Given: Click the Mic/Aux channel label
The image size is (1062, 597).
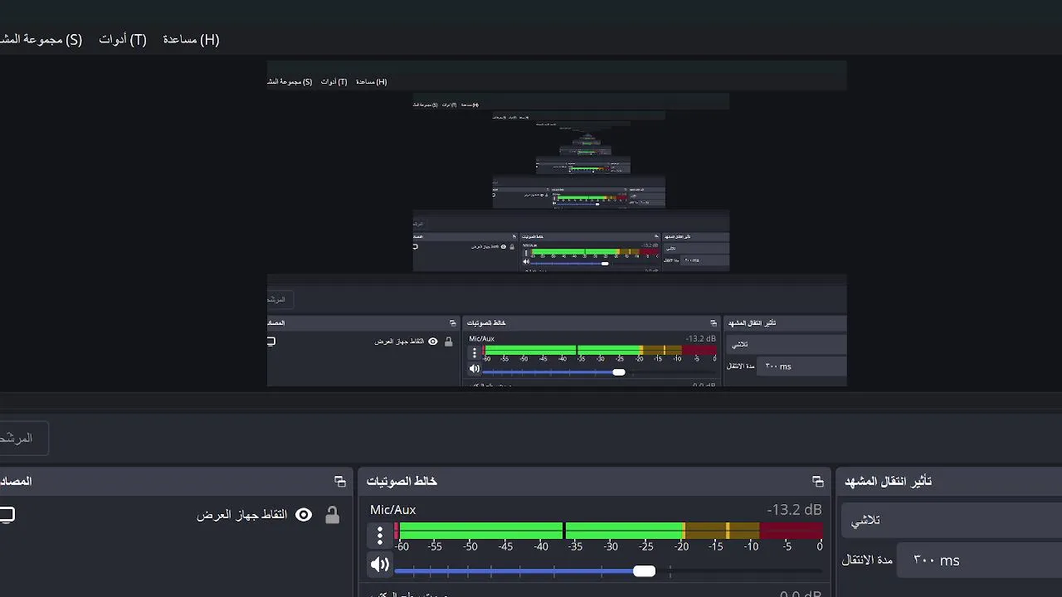Looking at the screenshot, I should (x=393, y=509).
